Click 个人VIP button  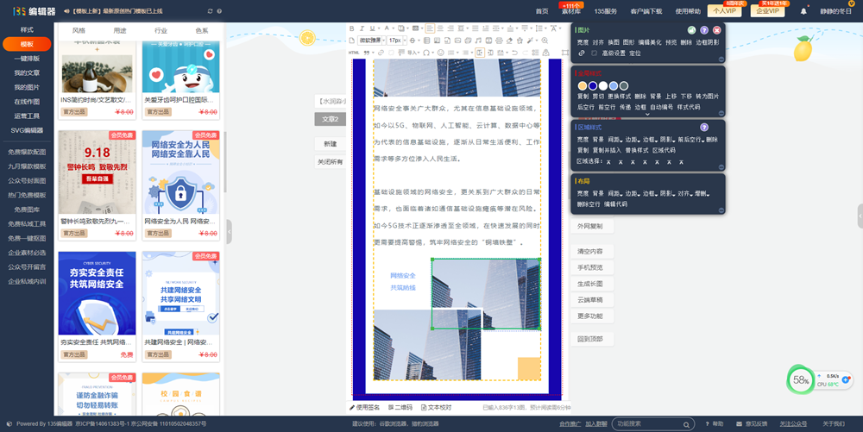pyautogui.click(x=724, y=10)
